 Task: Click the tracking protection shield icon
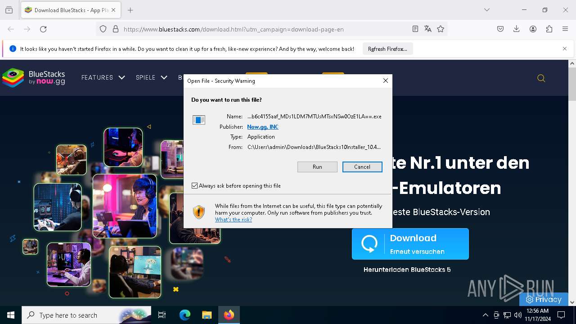[103, 29]
